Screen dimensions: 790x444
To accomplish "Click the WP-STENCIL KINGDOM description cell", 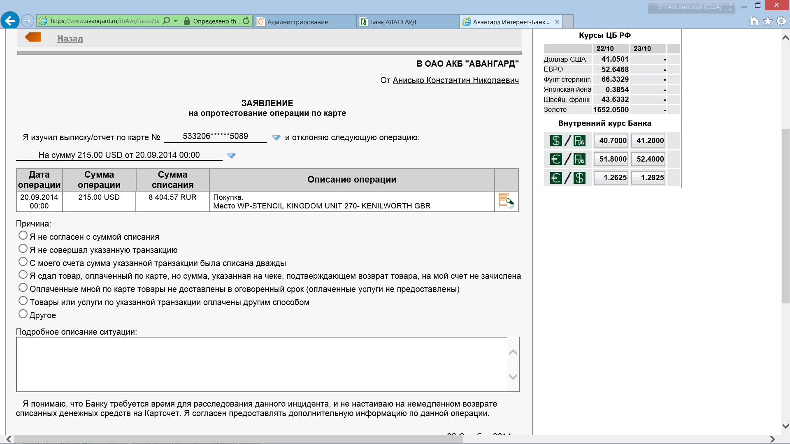I will click(352, 201).
